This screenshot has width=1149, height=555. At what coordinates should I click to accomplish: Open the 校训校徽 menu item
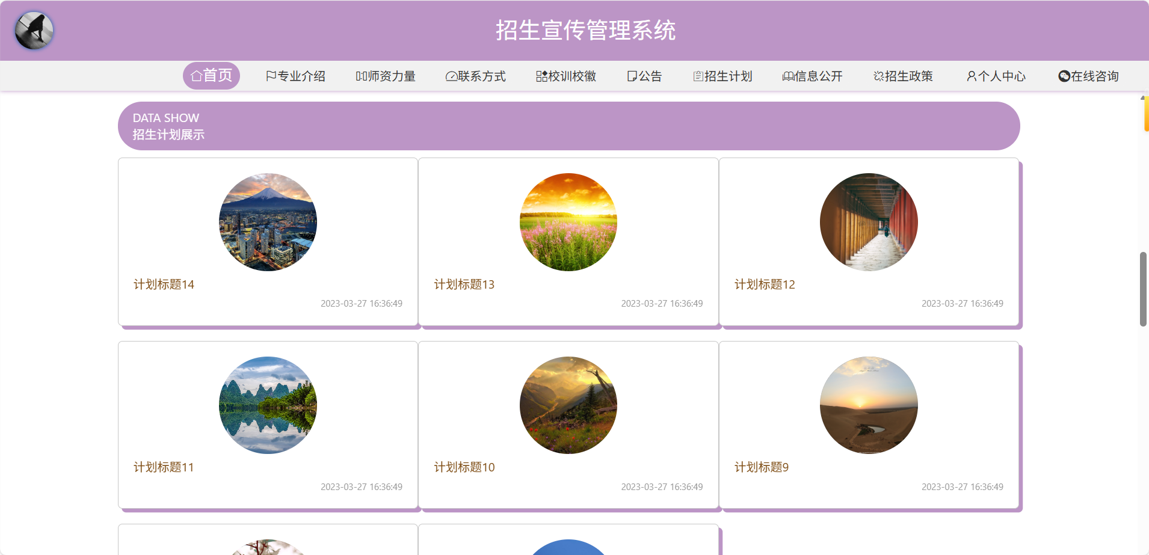tap(566, 76)
